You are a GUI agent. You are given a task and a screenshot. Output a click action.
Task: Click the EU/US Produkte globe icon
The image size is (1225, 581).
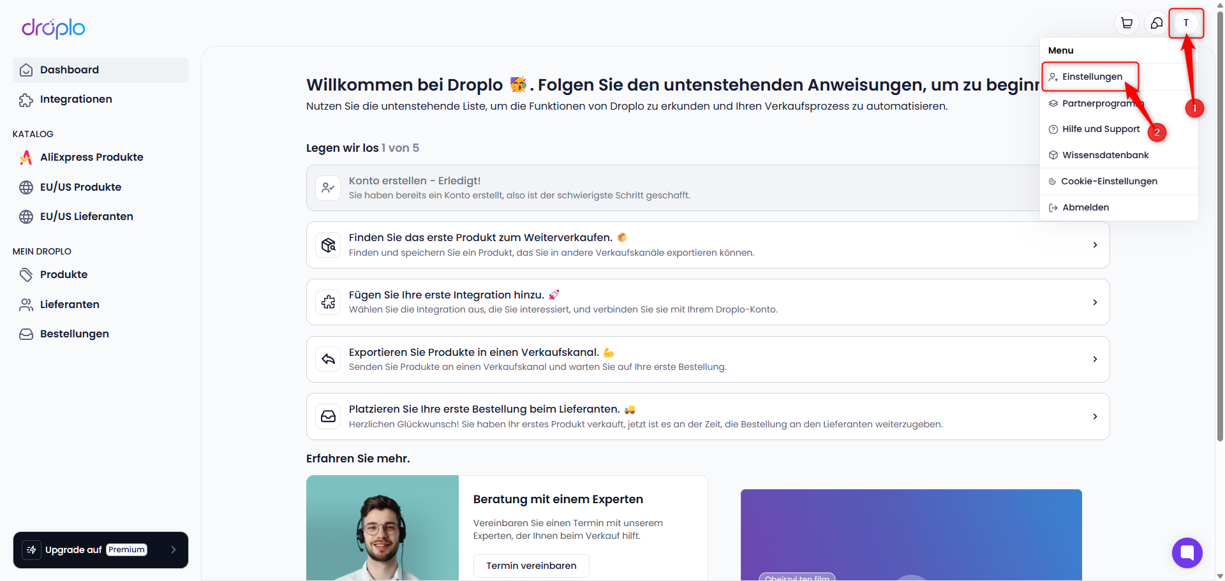[x=26, y=187]
